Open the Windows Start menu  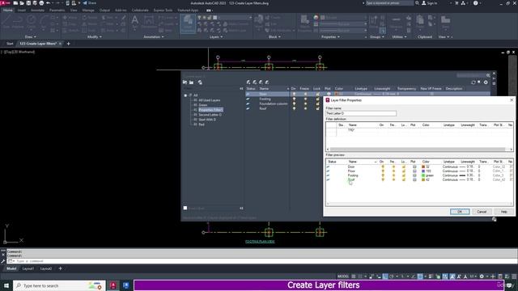tap(6, 285)
